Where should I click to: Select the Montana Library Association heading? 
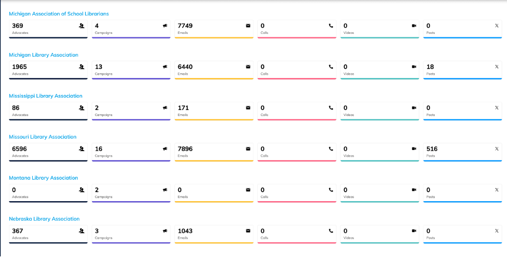click(x=43, y=178)
